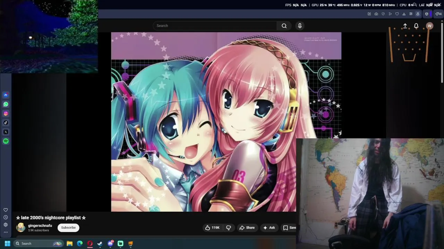This screenshot has height=249, width=444.
Task: Click the YouTube upload/create arrow icon
Action: 405,26
